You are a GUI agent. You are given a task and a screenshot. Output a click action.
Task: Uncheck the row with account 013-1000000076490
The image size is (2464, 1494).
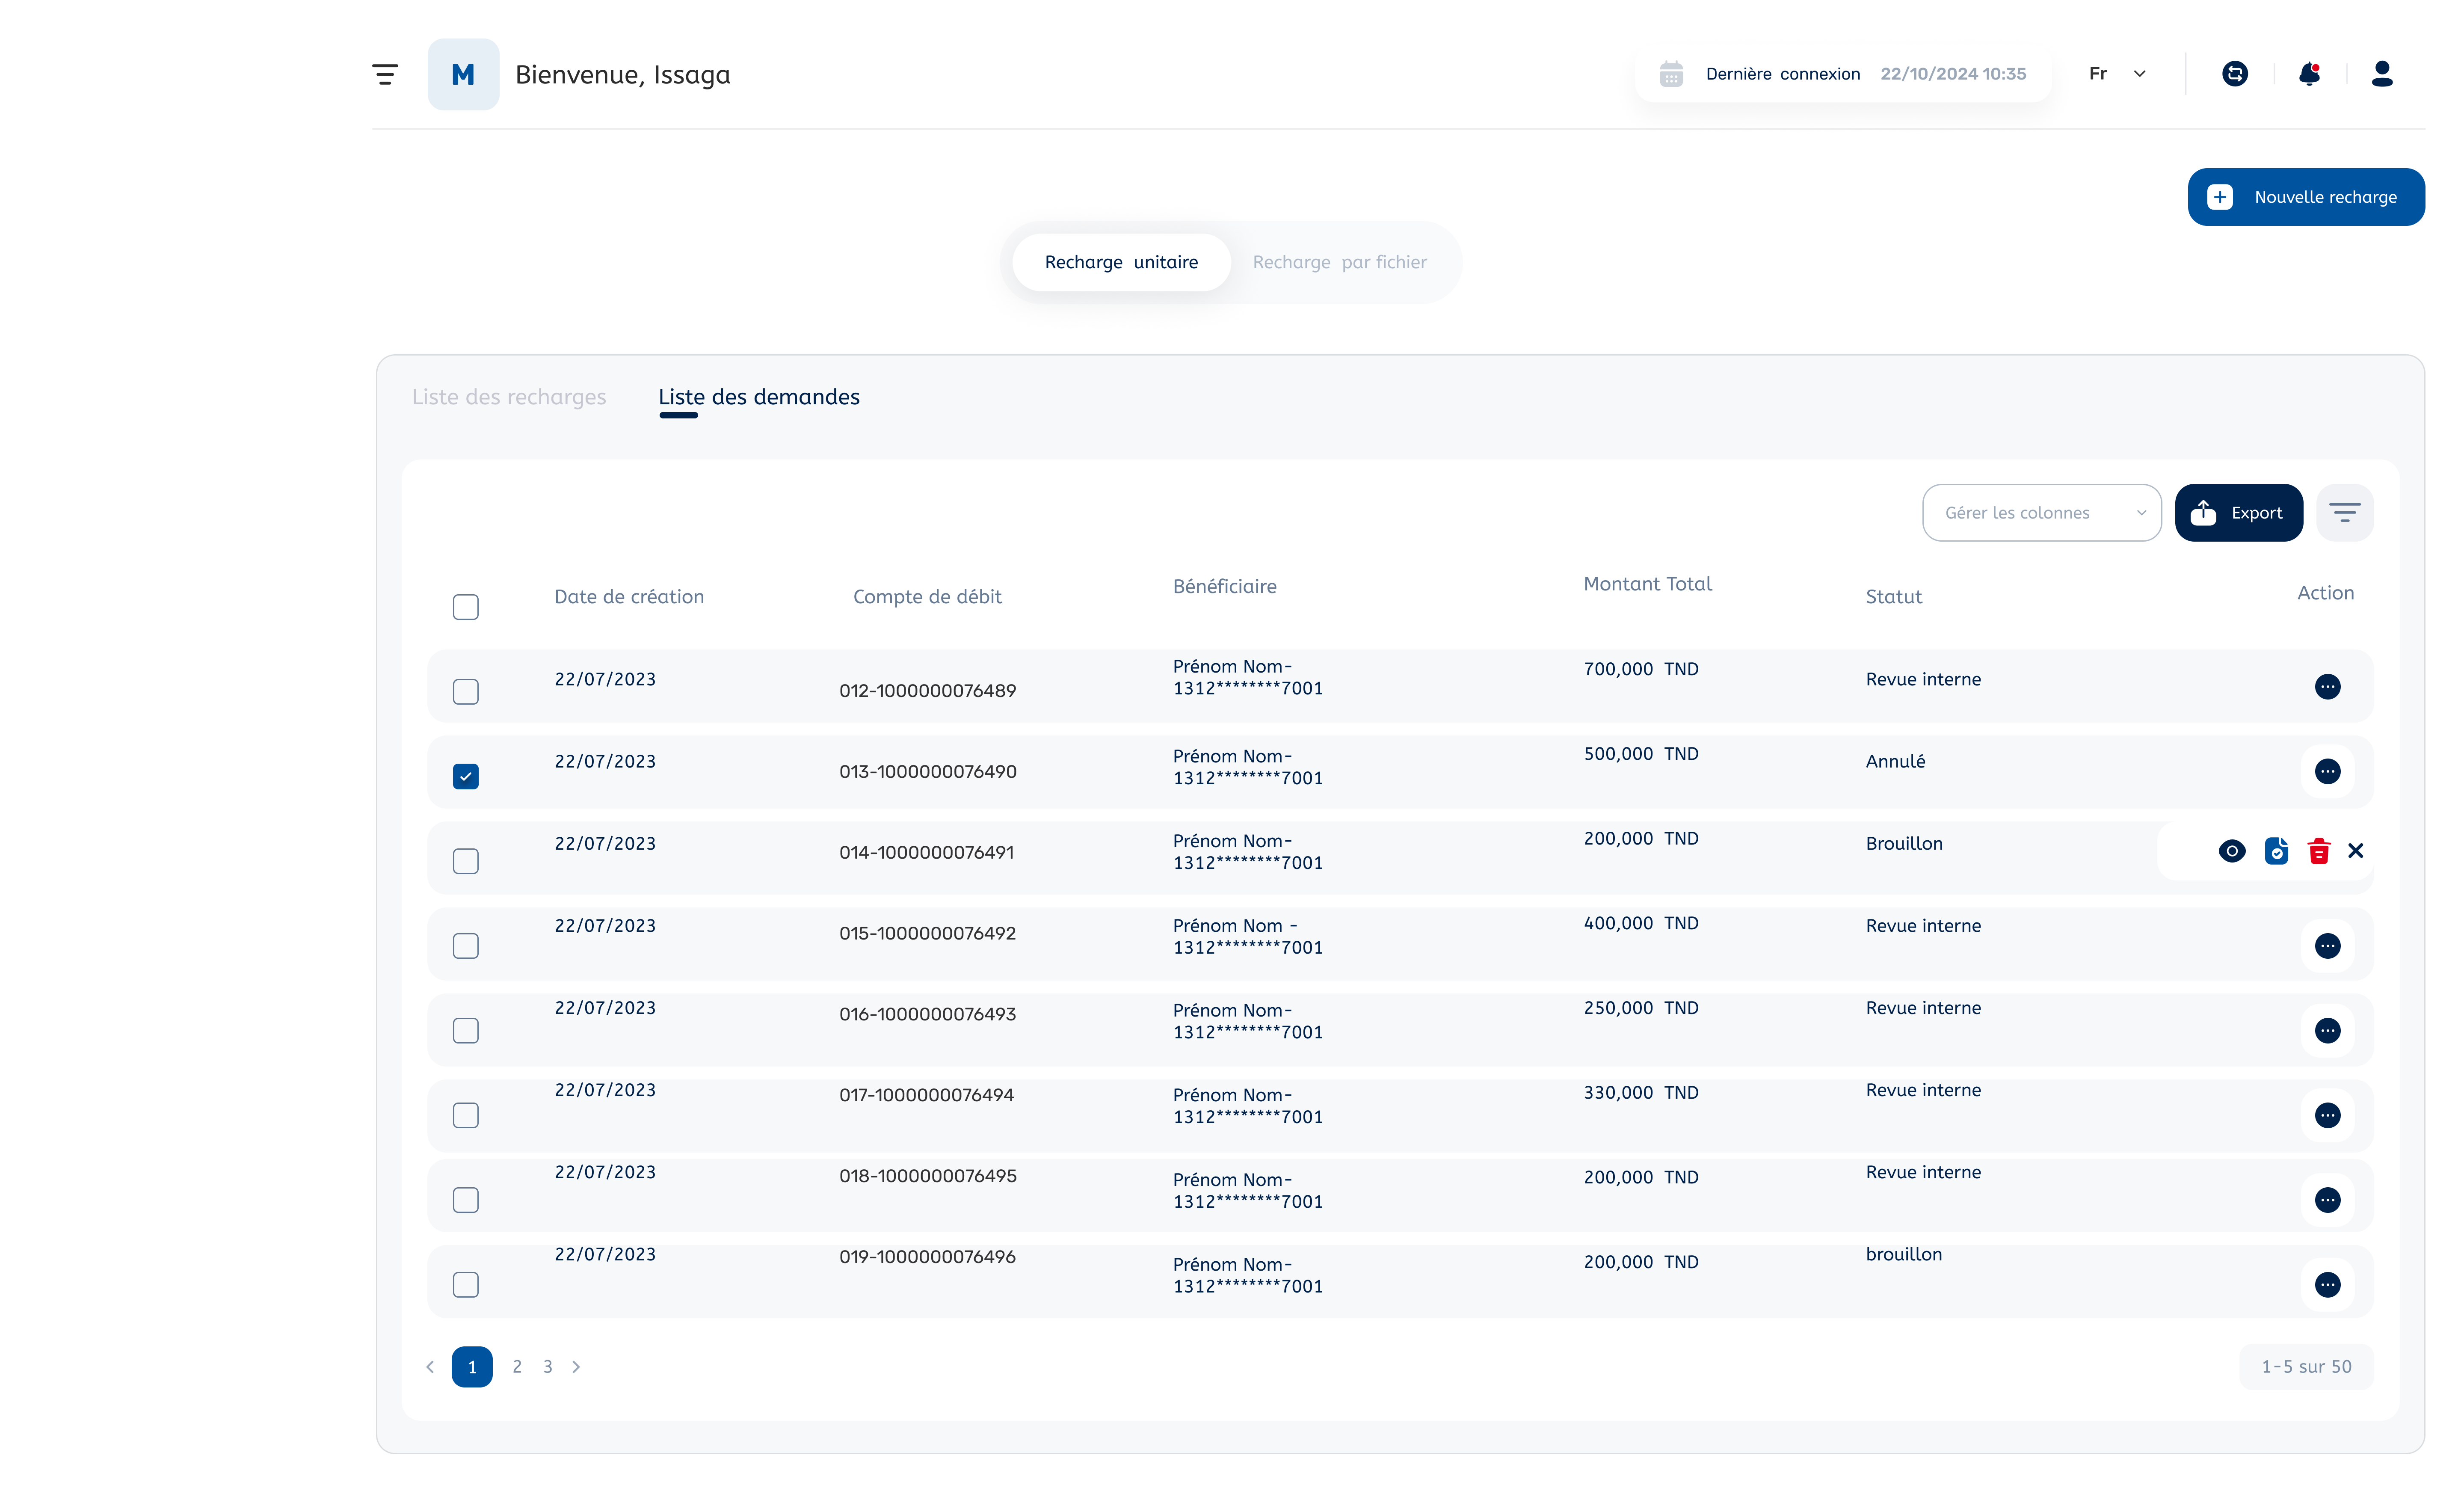coord(466,777)
